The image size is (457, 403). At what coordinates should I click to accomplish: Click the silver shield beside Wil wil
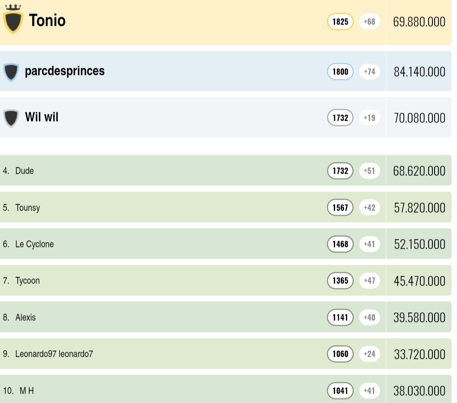[x=11, y=118]
